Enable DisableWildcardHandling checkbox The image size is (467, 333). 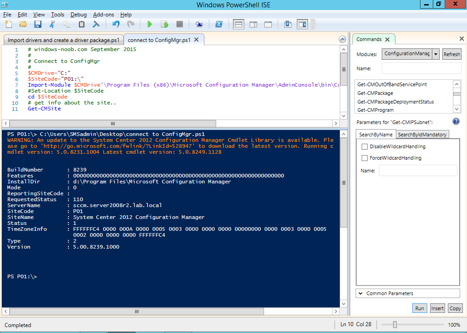(364, 146)
